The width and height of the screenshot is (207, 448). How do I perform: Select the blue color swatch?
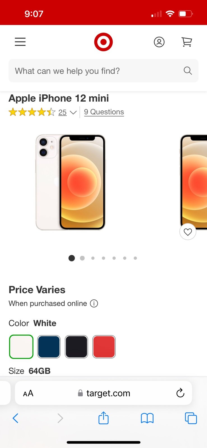49,347
